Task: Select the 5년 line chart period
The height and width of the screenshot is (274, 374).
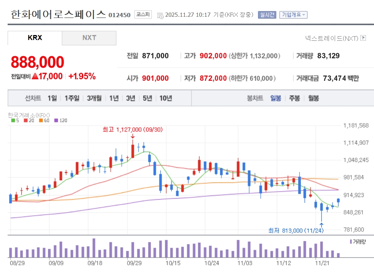Action: (147, 98)
